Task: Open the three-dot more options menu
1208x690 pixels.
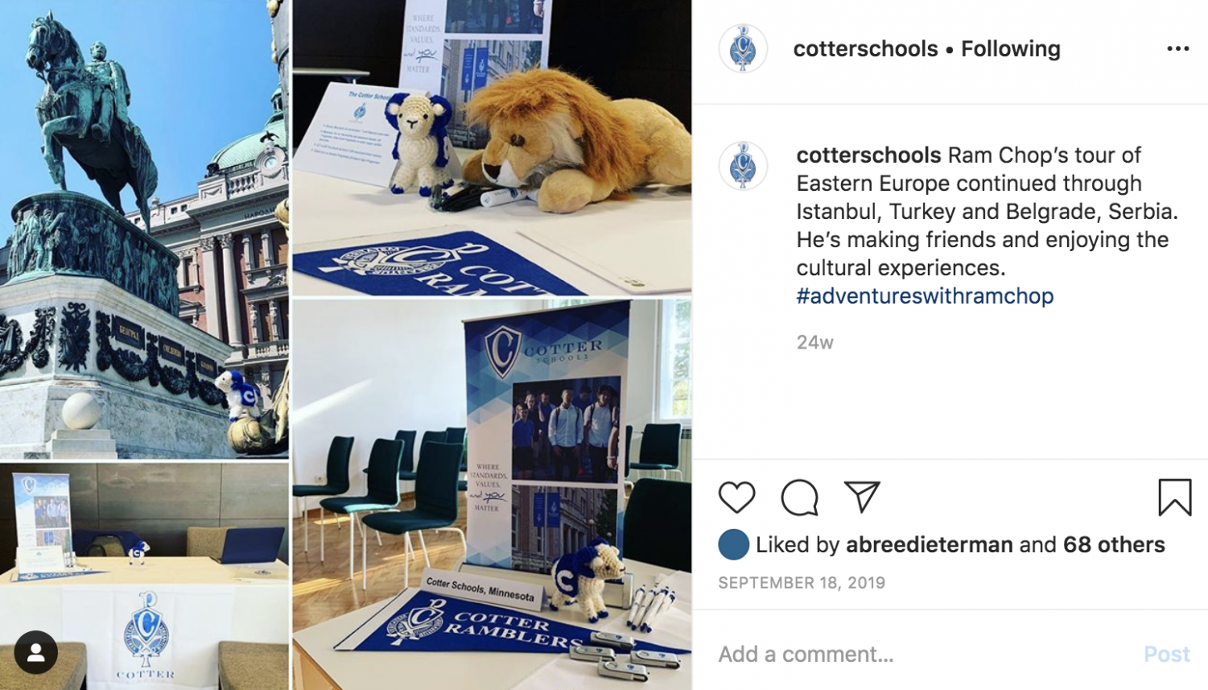Action: (1177, 49)
